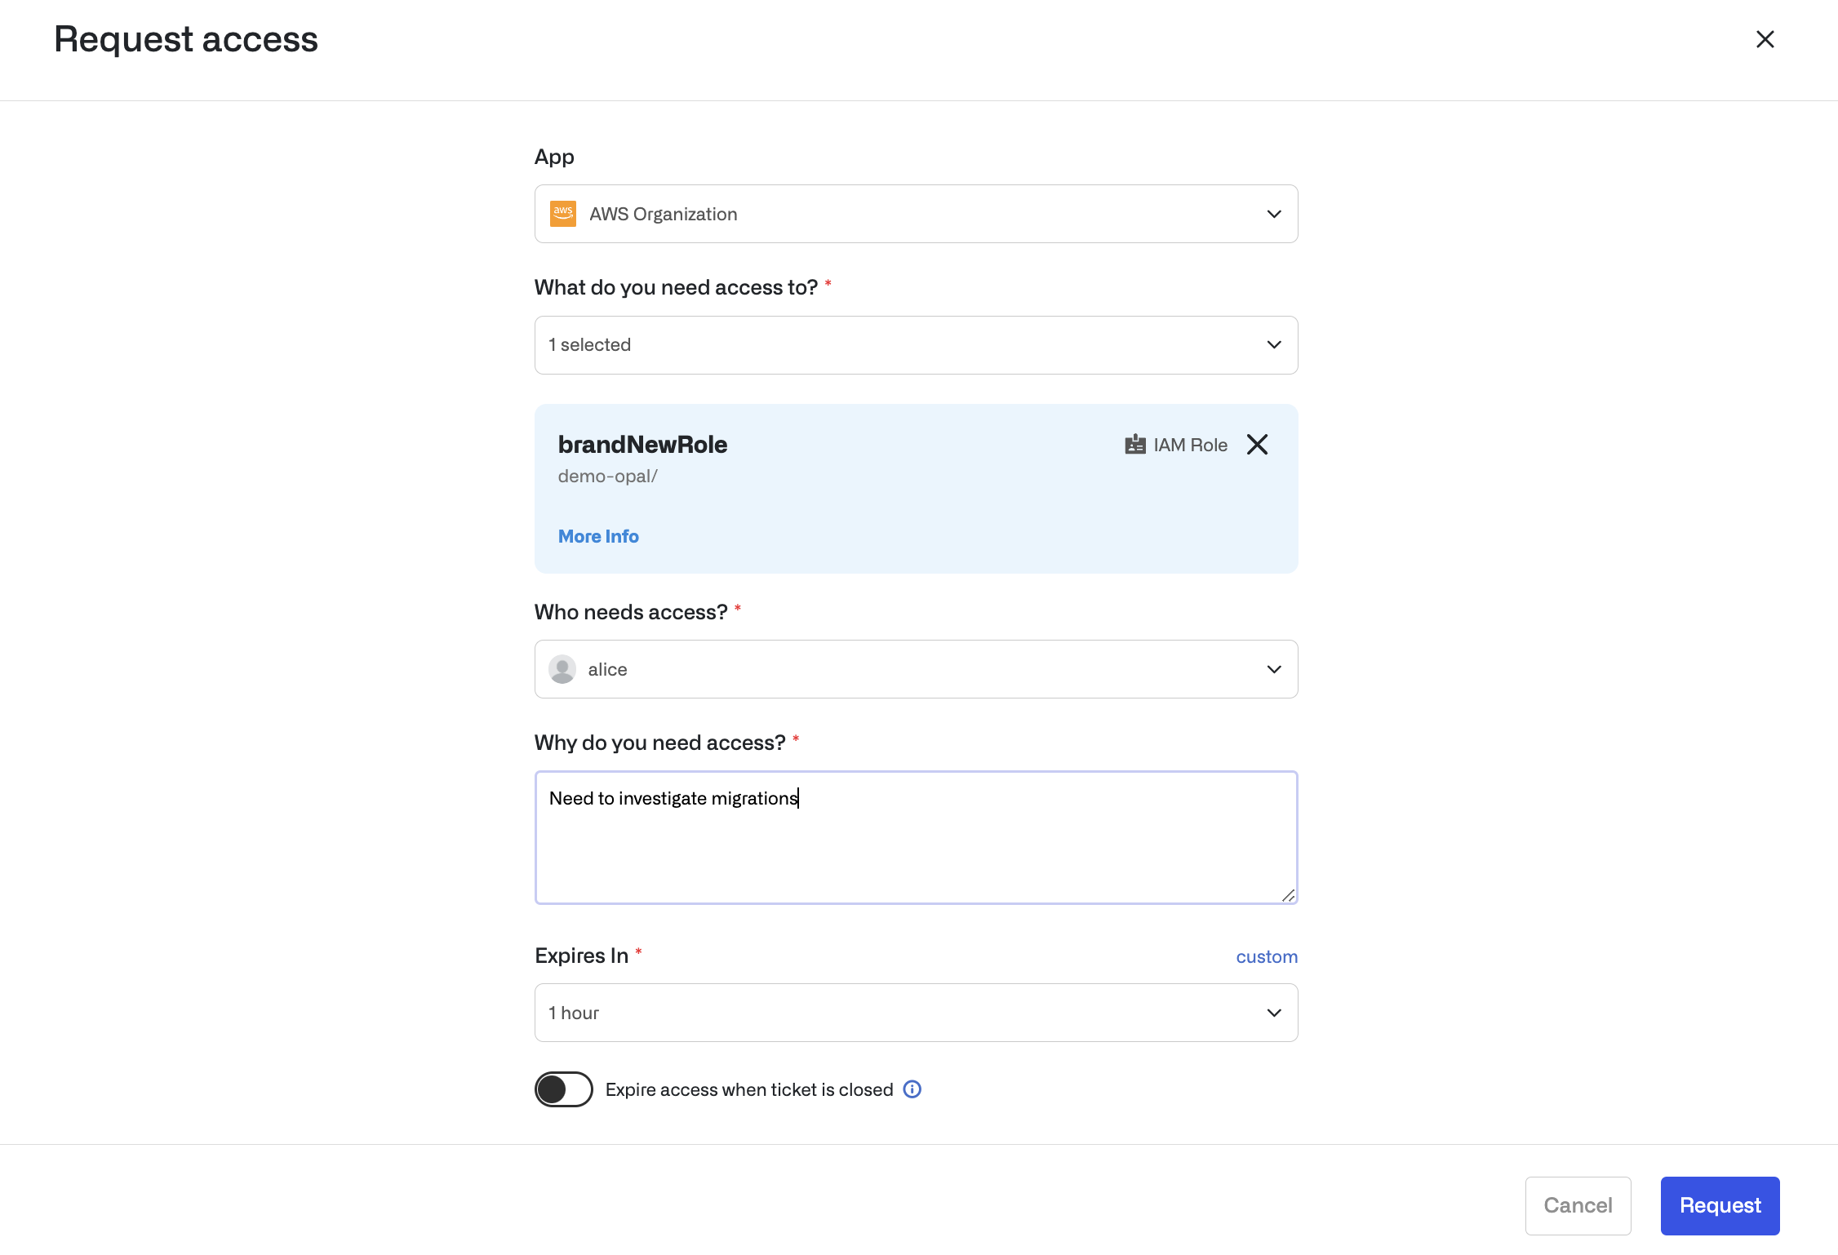Open the AWS Organization app dropdown
The height and width of the screenshot is (1255, 1838).
coord(916,214)
